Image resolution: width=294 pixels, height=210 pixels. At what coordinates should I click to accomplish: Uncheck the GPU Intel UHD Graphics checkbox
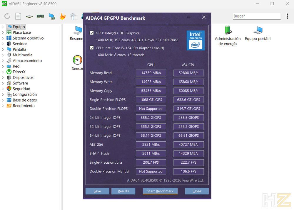click(92, 33)
